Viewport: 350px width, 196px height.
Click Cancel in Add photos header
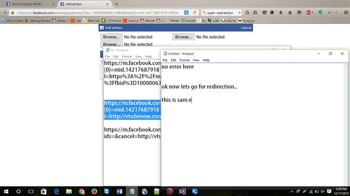point(246,28)
